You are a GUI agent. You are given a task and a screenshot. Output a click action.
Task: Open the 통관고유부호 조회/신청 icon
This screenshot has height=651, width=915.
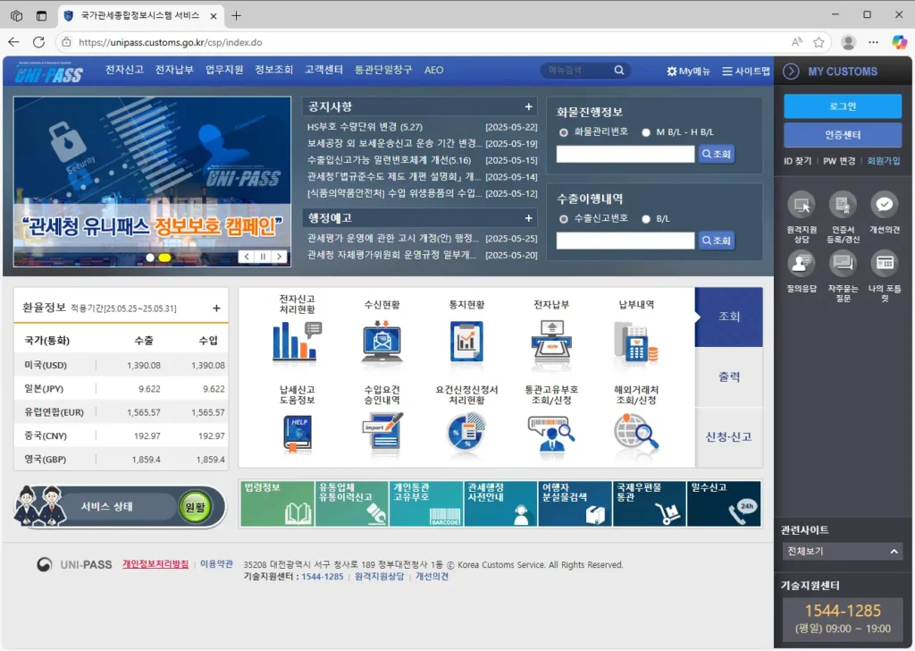tap(551, 433)
